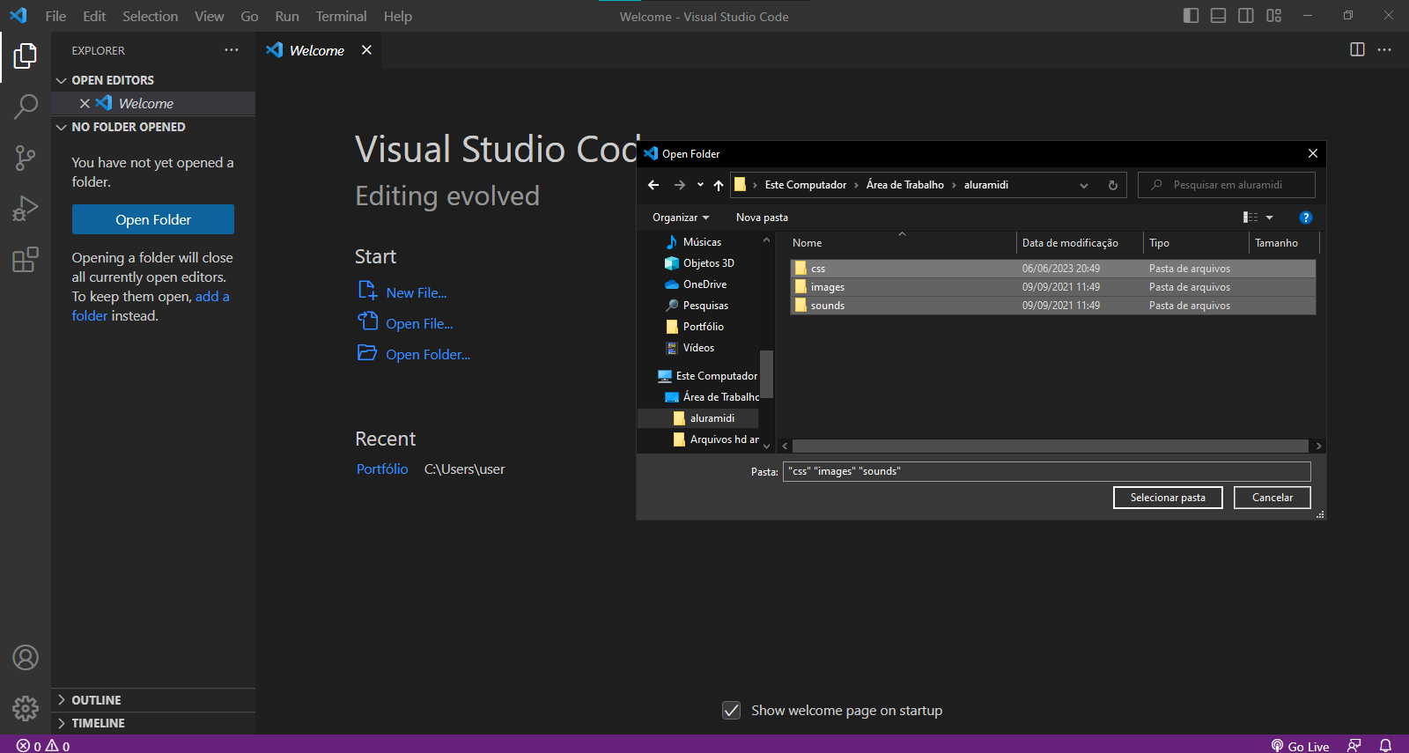1409x753 pixels.
Task: Open the File menu
Action: [x=55, y=16]
